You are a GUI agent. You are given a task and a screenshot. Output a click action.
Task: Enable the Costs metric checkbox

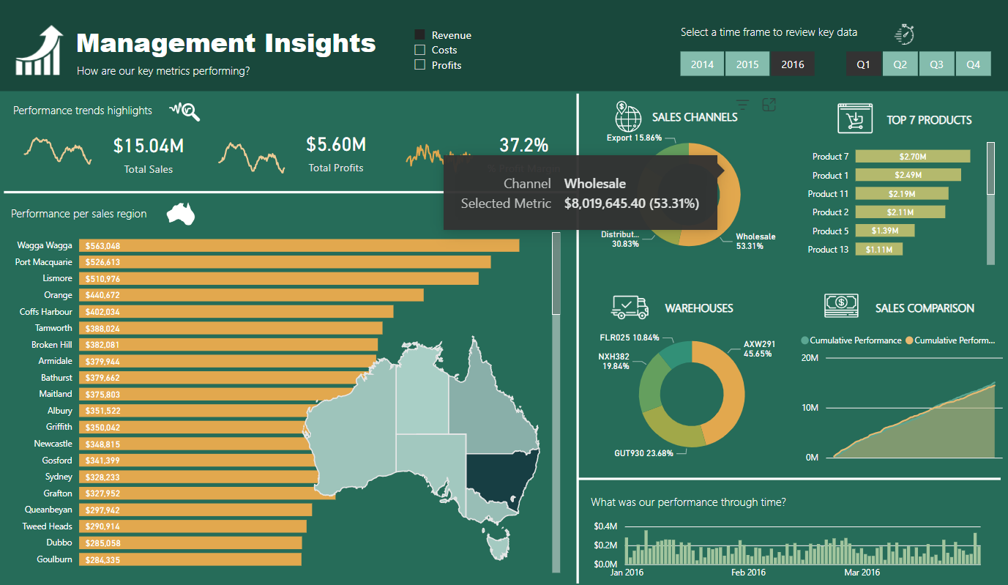point(420,50)
